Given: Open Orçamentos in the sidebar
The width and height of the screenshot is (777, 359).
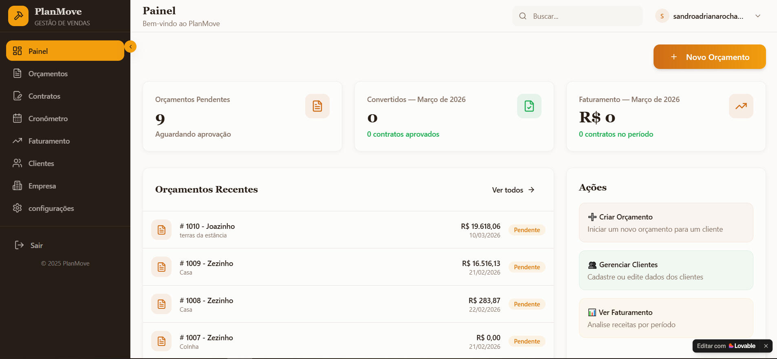Looking at the screenshot, I should 48,74.
